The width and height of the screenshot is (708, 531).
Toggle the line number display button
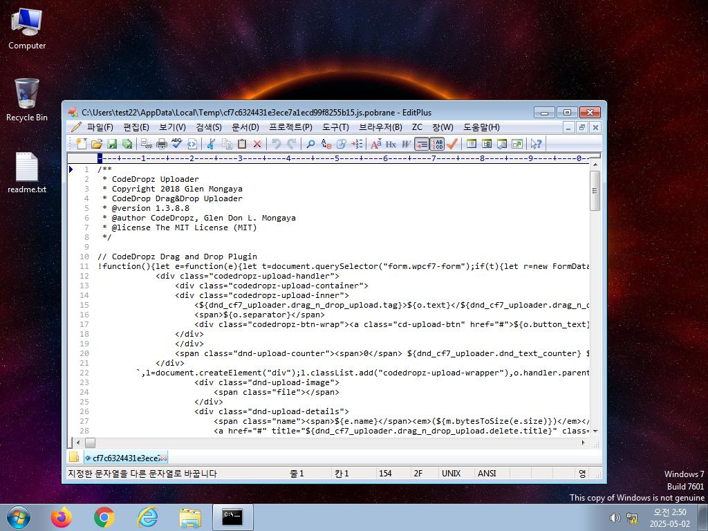click(x=437, y=144)
